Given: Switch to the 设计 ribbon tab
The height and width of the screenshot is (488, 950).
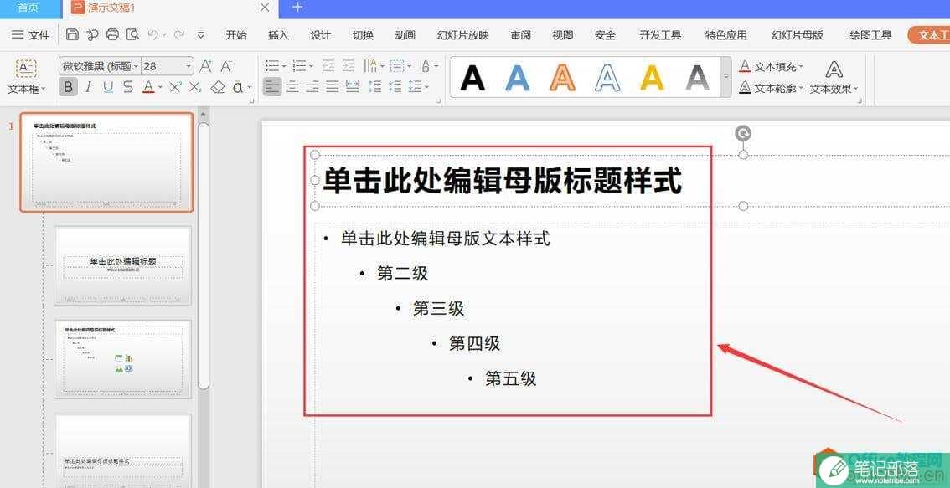Looking at the screenshot, I should click(x=321, y=35).
